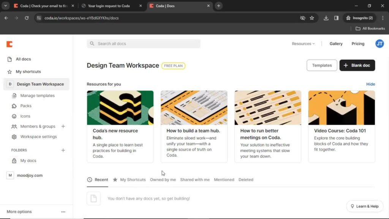This screenshot has width=389, height=219.
Task: Click the search magnifier icon
Action: click(x=92, y=44)
